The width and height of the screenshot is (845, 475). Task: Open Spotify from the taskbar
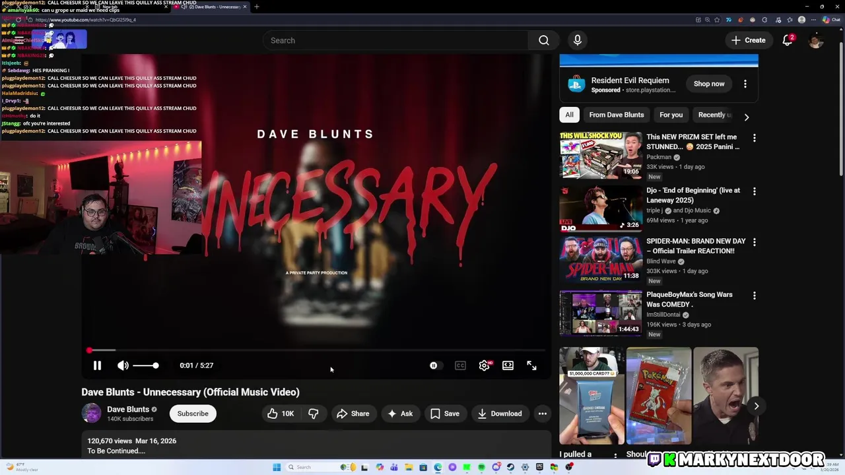[481, 467]
